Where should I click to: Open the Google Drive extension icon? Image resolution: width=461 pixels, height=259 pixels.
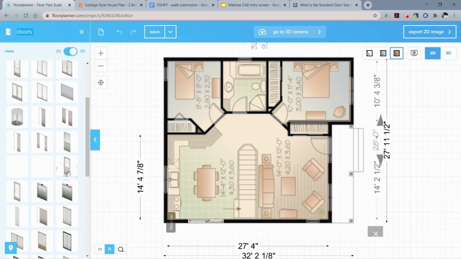[387, 15]
